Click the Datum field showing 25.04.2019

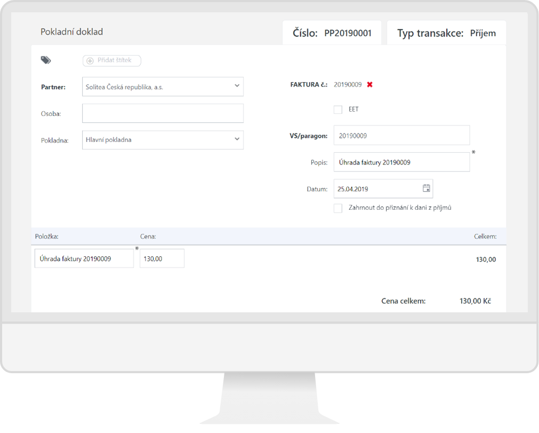tap(376, 189)
